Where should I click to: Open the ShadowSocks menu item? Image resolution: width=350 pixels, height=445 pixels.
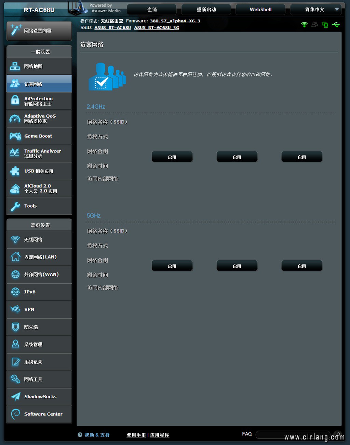pyautogui.click(x=39, y=396)
